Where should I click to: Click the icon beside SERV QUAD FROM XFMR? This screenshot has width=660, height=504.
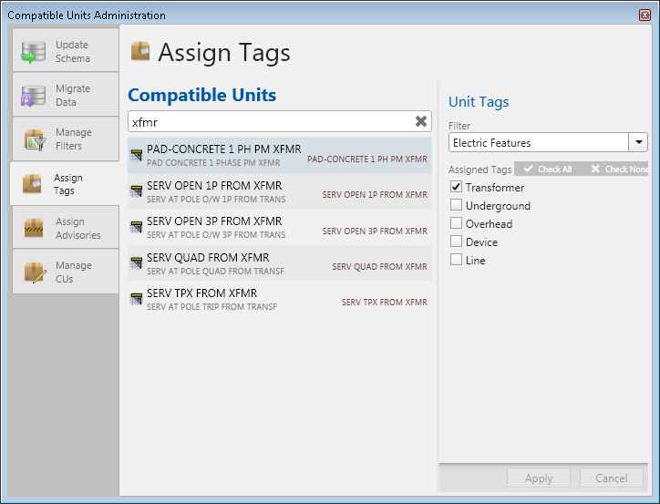tap(137, 263)
